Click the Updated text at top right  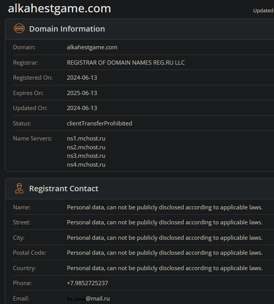(263, 11)
